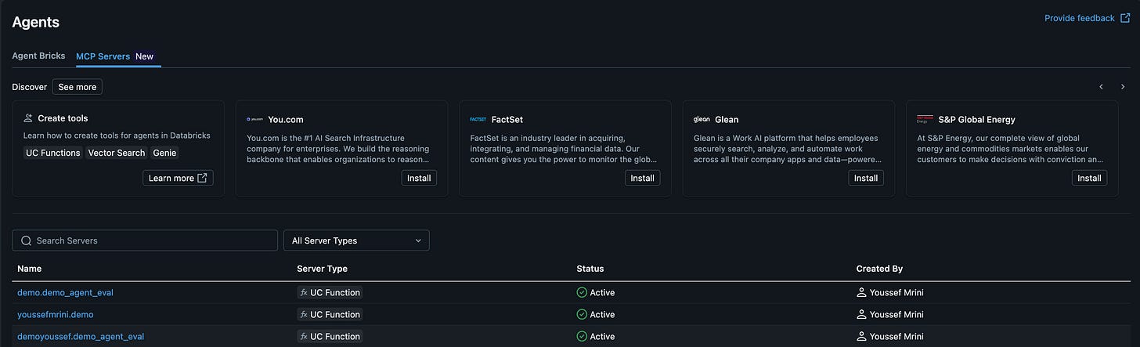Click the magnifier icon in Search Servers
This screenshot has width=1140, height=347.
pos(27,240)
